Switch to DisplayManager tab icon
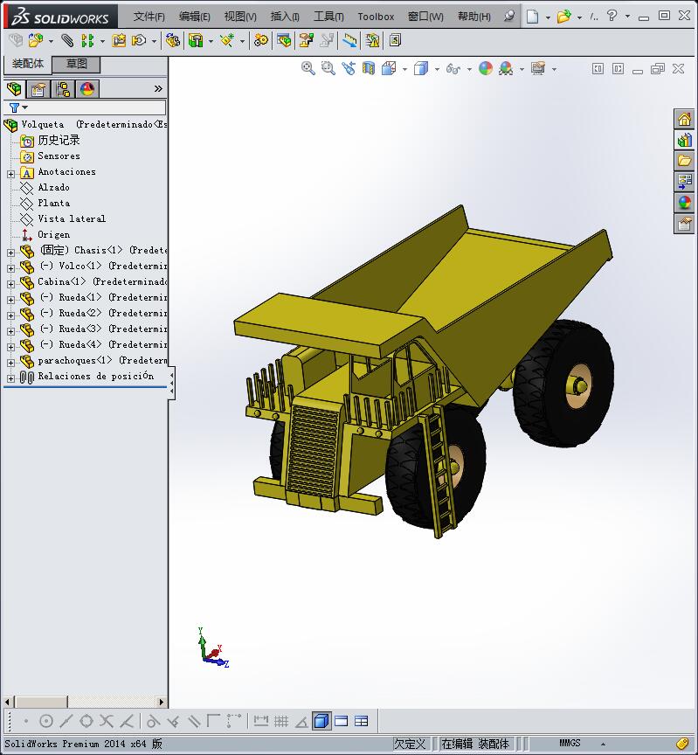698x755 pixels. click(87, 89)
